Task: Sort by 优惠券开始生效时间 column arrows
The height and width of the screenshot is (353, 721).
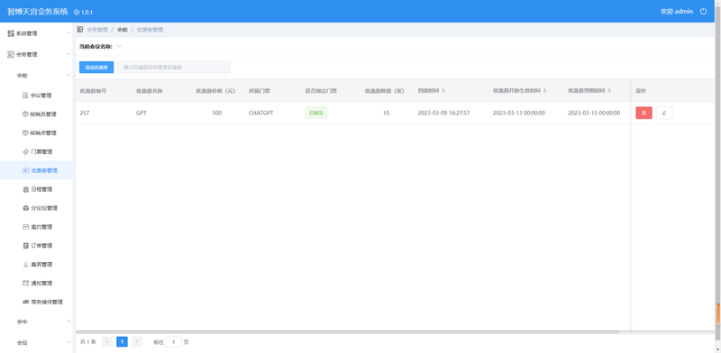Action: 544,91
